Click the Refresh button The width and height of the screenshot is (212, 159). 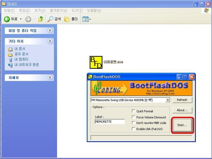pos(182,100)
